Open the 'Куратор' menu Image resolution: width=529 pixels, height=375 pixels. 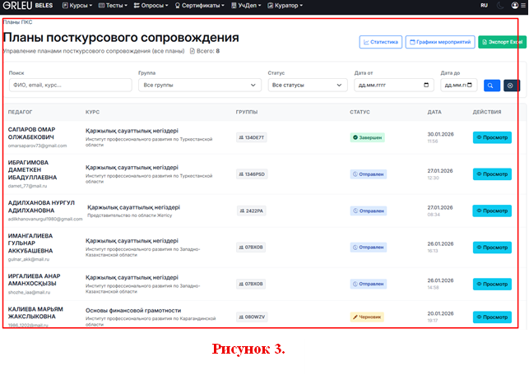(282, 6)
